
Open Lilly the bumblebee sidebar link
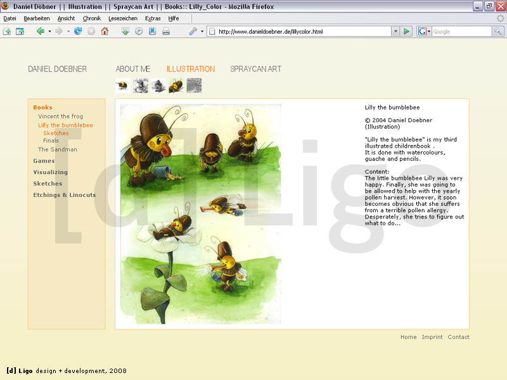(65, 125)
